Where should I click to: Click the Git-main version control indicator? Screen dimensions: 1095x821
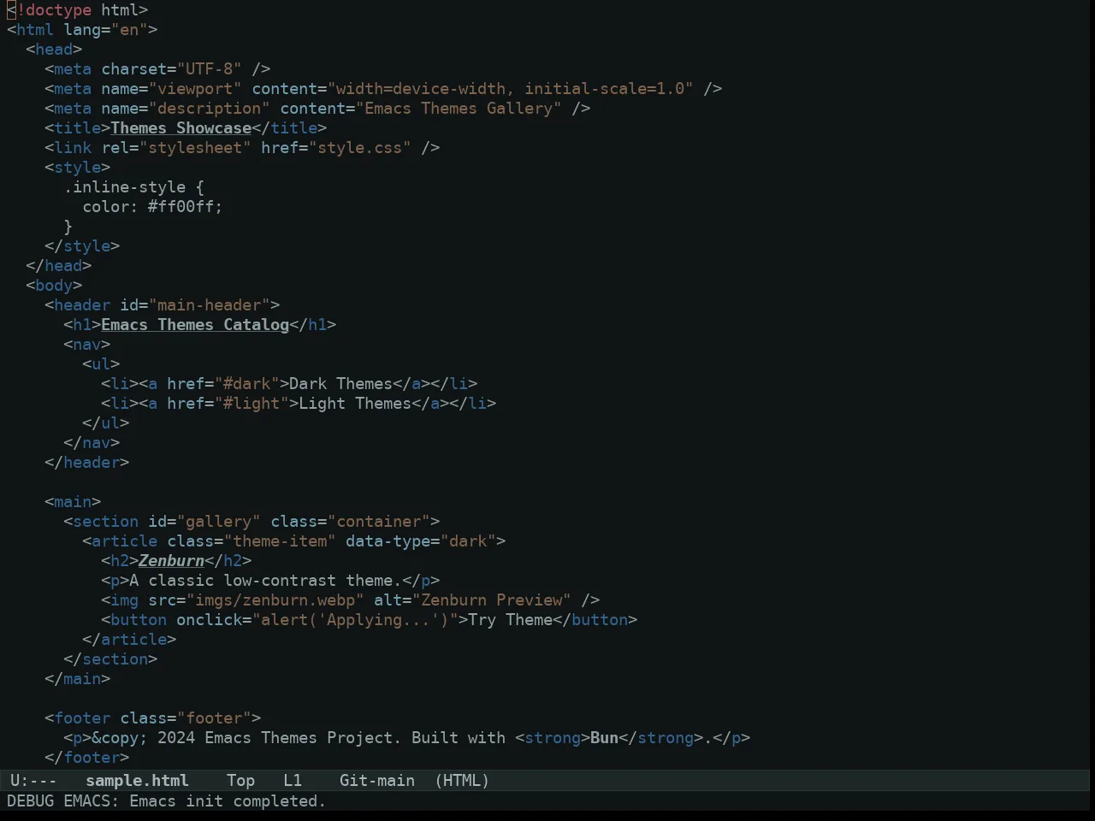377,781
